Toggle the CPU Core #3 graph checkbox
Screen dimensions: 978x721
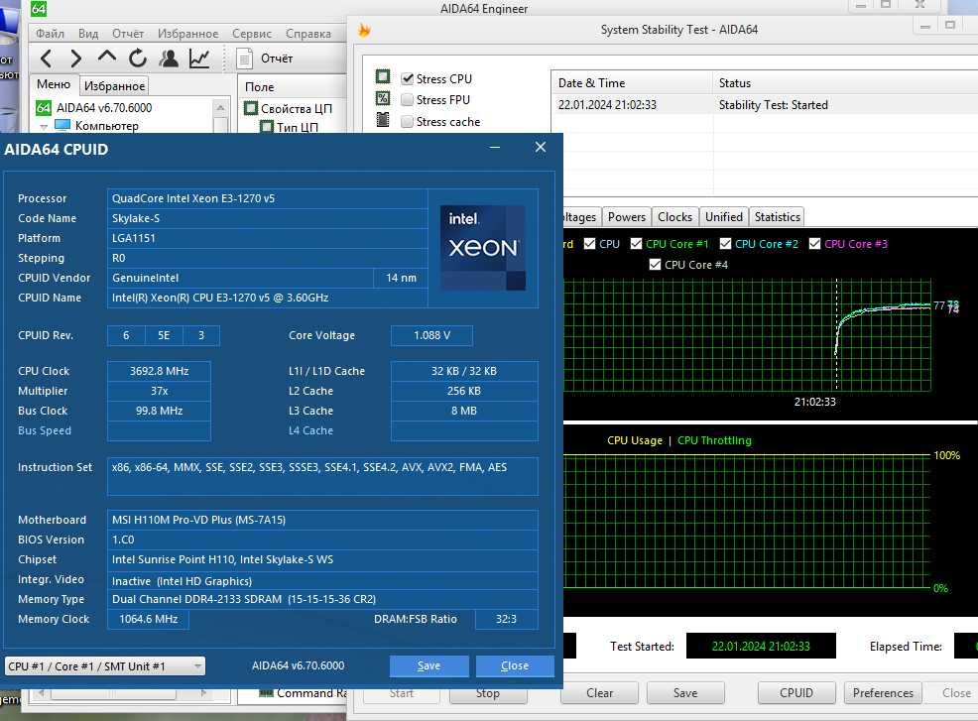[x=814, y=244]
